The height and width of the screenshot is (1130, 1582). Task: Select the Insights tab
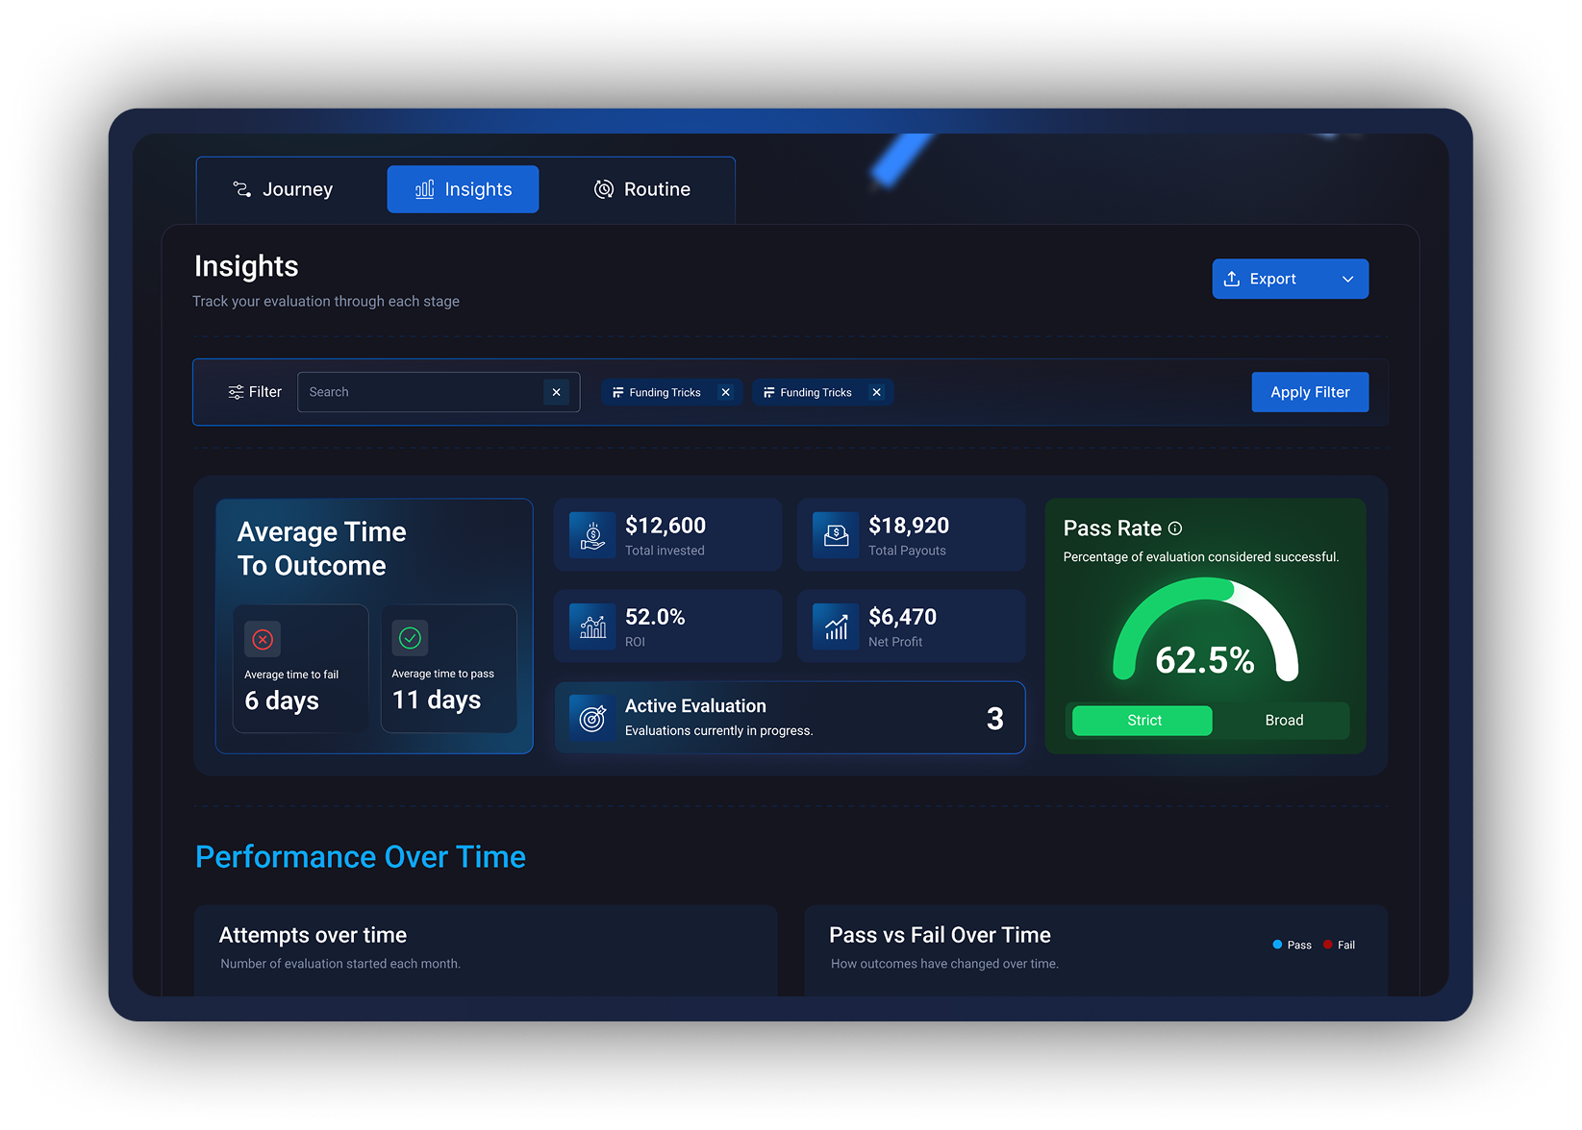463,189
